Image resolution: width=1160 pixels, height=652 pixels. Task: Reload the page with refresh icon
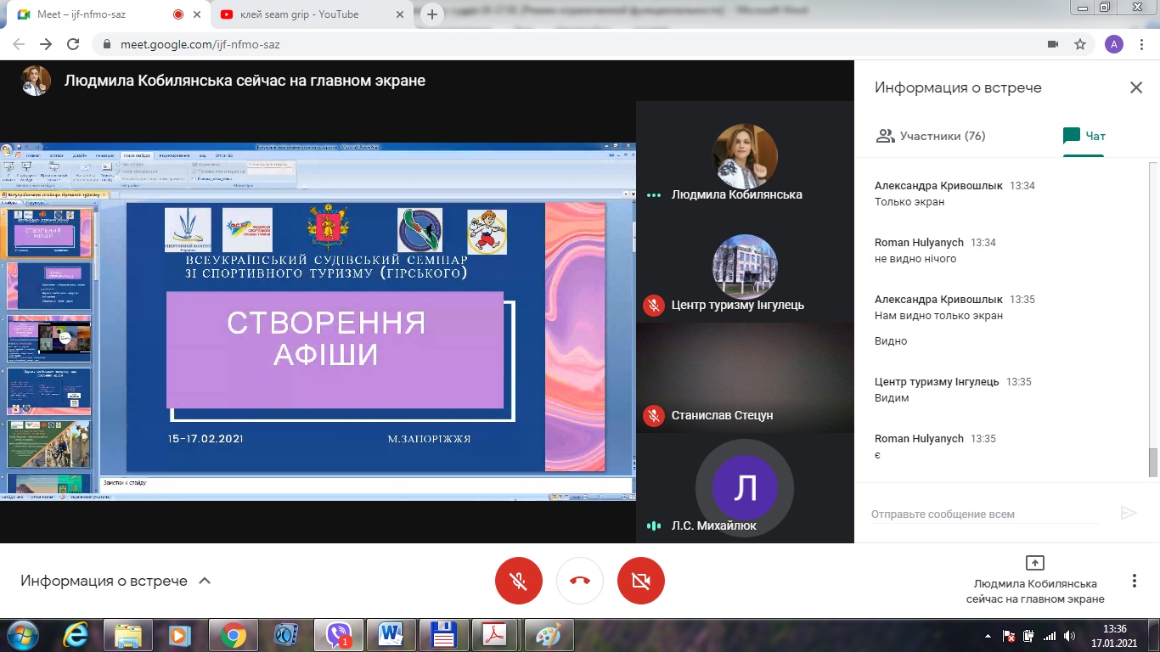click(73, 44)
